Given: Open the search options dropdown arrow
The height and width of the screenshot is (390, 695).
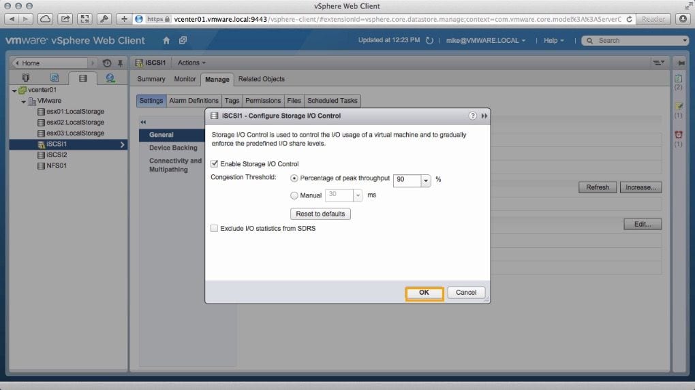Looking at the screenshot, I should [x=685, y=40].
